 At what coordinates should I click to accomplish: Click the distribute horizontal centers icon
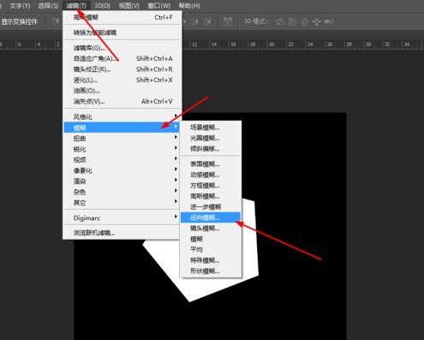click(x=195, y=21)
